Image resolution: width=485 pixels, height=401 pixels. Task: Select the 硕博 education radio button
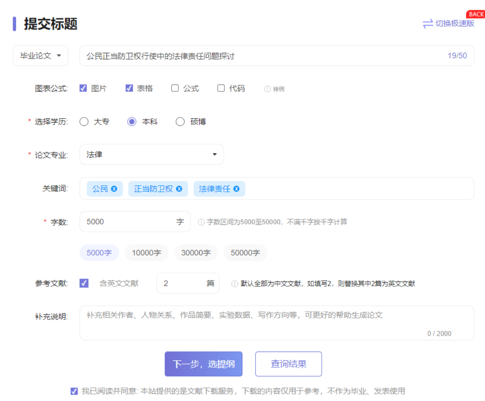[180, 122]
